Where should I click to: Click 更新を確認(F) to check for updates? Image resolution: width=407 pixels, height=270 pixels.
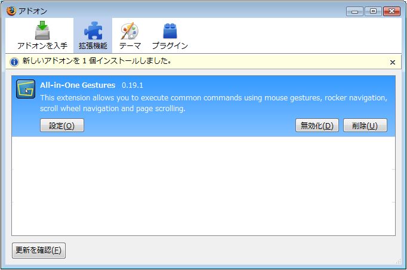tap(39, 250)
